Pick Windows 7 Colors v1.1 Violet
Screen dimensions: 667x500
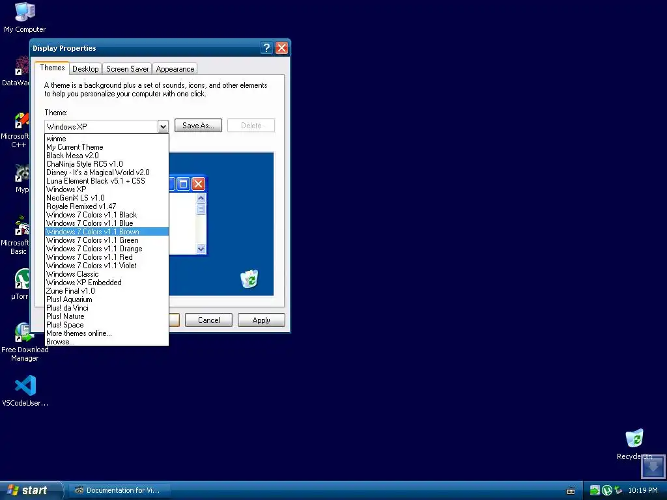pos(107,266)
